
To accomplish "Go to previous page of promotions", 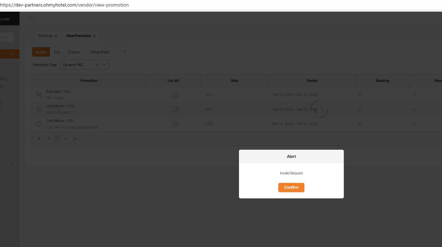I will click(x=48, y=139).
